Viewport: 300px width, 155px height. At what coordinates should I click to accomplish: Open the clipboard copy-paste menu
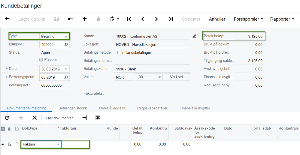(115, 19)
